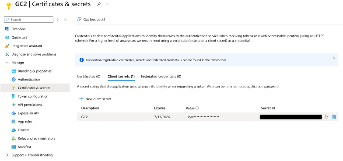Screen dimensions: 343x161
Task: Copy the Secret ID to clipboard
Action: 326,117
